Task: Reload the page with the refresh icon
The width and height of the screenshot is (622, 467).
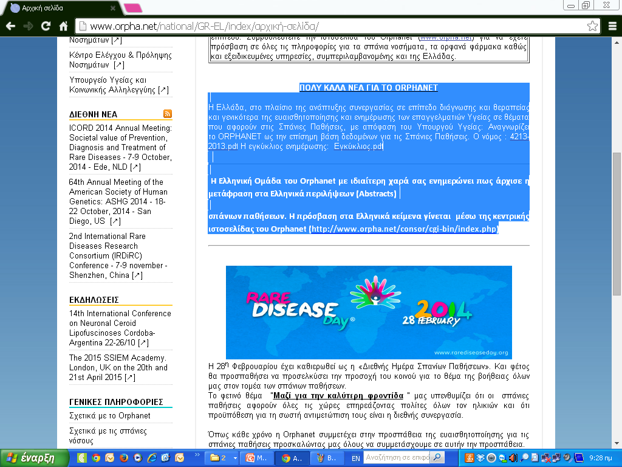Action: (46, 26)
